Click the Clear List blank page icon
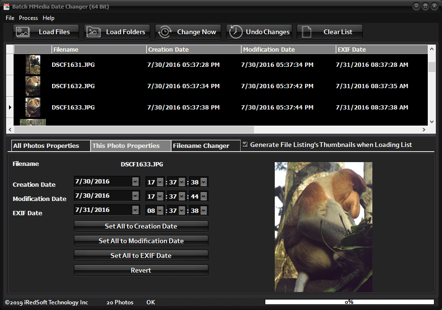The width and height of the screenshot is (442, 310). [307, 32]
